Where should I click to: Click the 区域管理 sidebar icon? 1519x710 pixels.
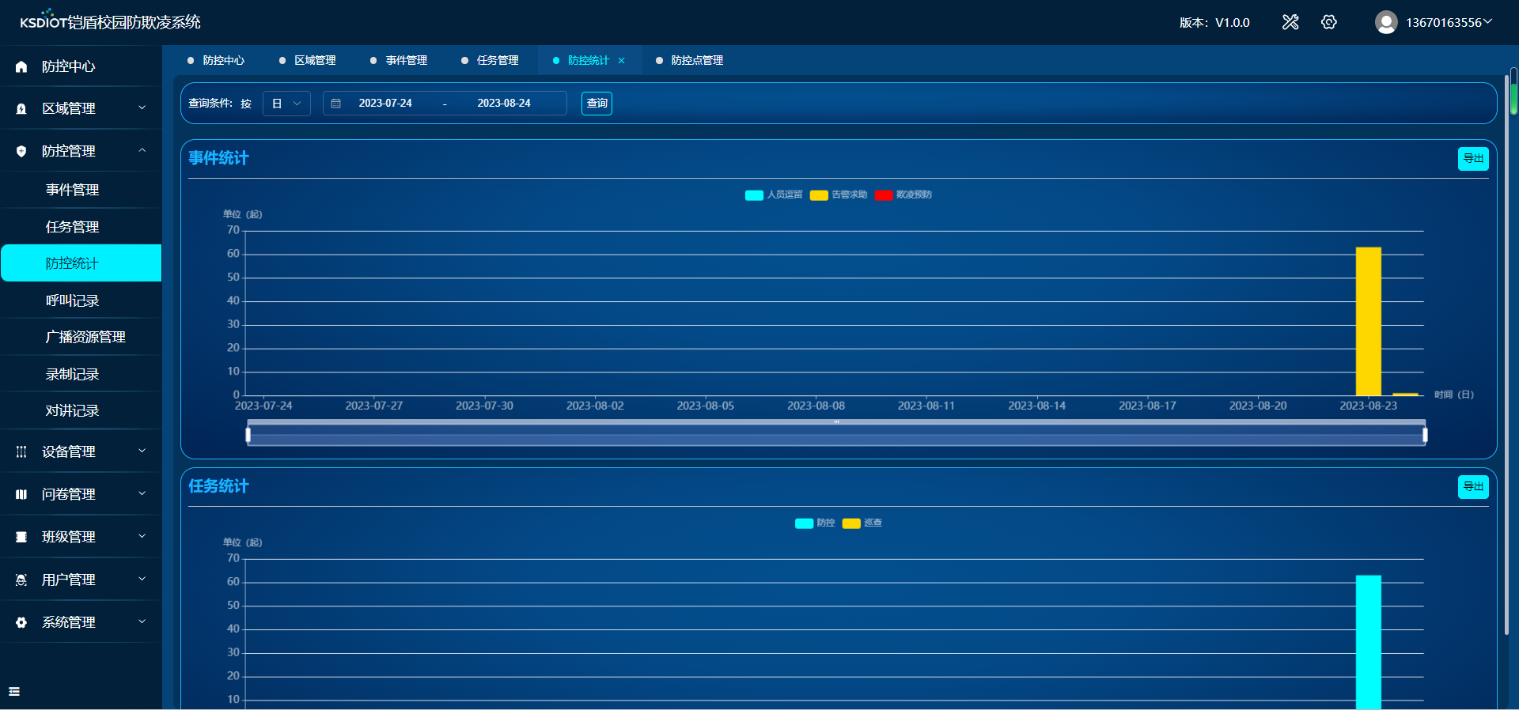(x=21, y=108)
